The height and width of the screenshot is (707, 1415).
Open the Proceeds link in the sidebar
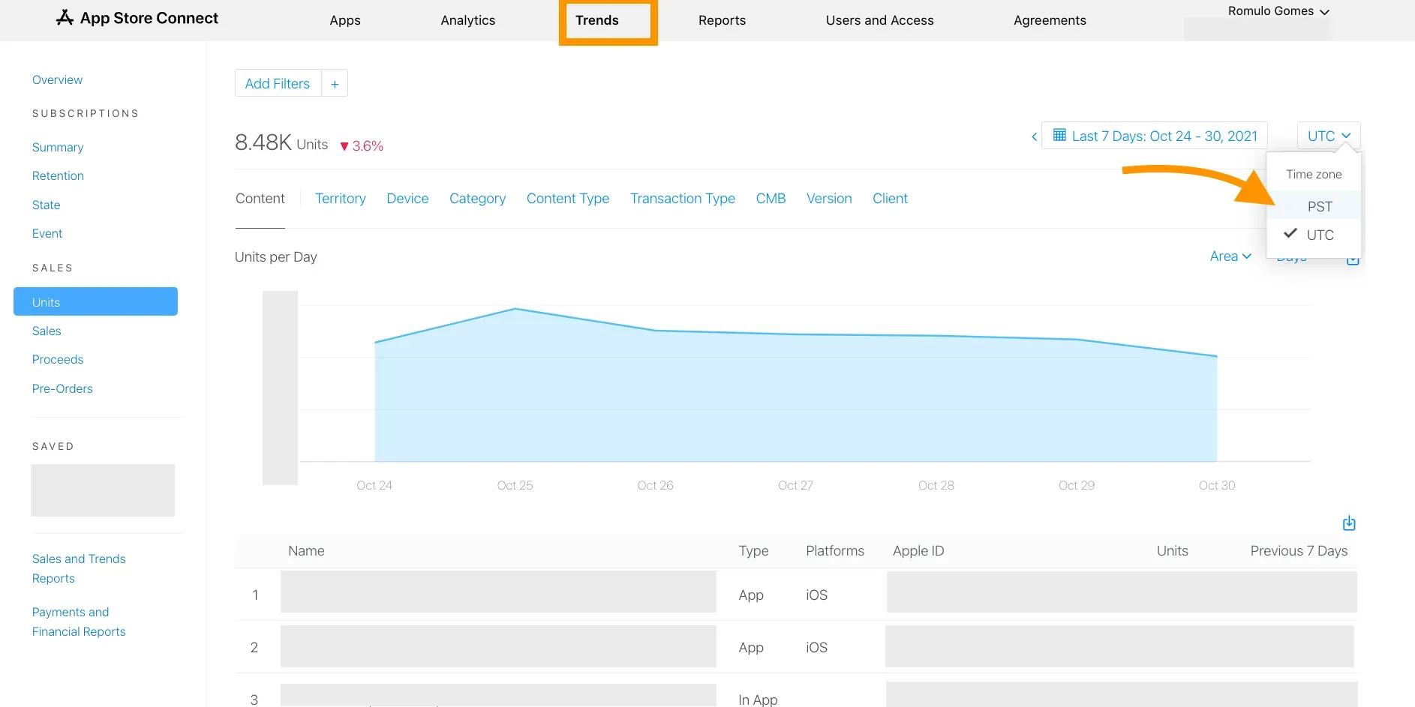(x=58, y=359)
